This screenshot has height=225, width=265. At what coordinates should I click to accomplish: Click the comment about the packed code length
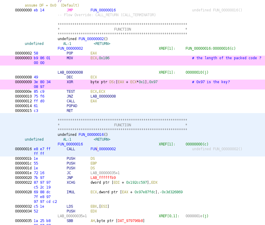[226, 58]
